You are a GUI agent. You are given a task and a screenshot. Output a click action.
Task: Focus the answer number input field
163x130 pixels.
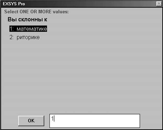click(95, 121)
